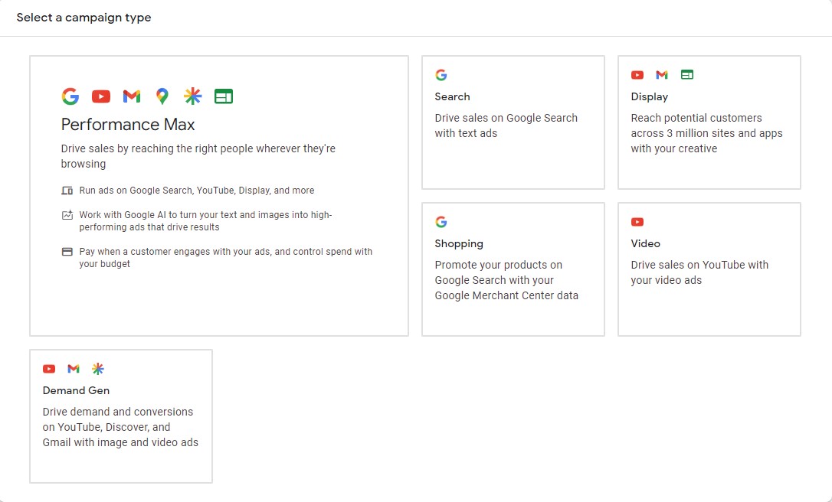
Task: Click the green Display icon in Performance Max
Action: point(224,96)
